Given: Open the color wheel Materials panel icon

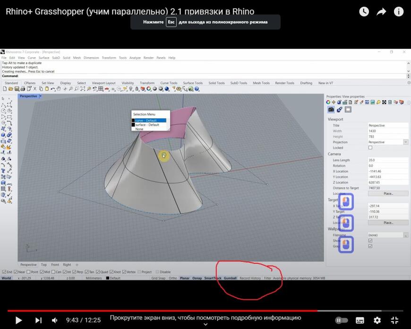Looking at the screenshot, I should point(328,102).
